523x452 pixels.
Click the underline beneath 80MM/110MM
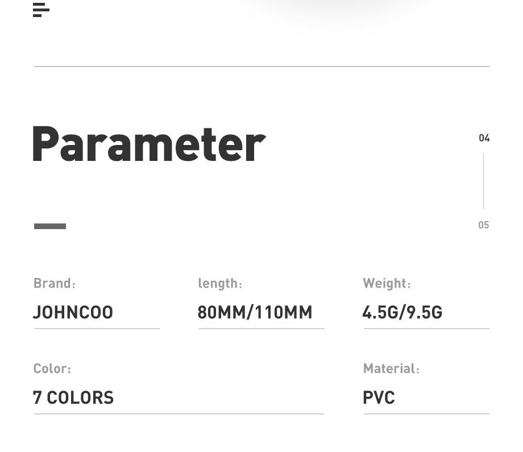click(261, 329)
